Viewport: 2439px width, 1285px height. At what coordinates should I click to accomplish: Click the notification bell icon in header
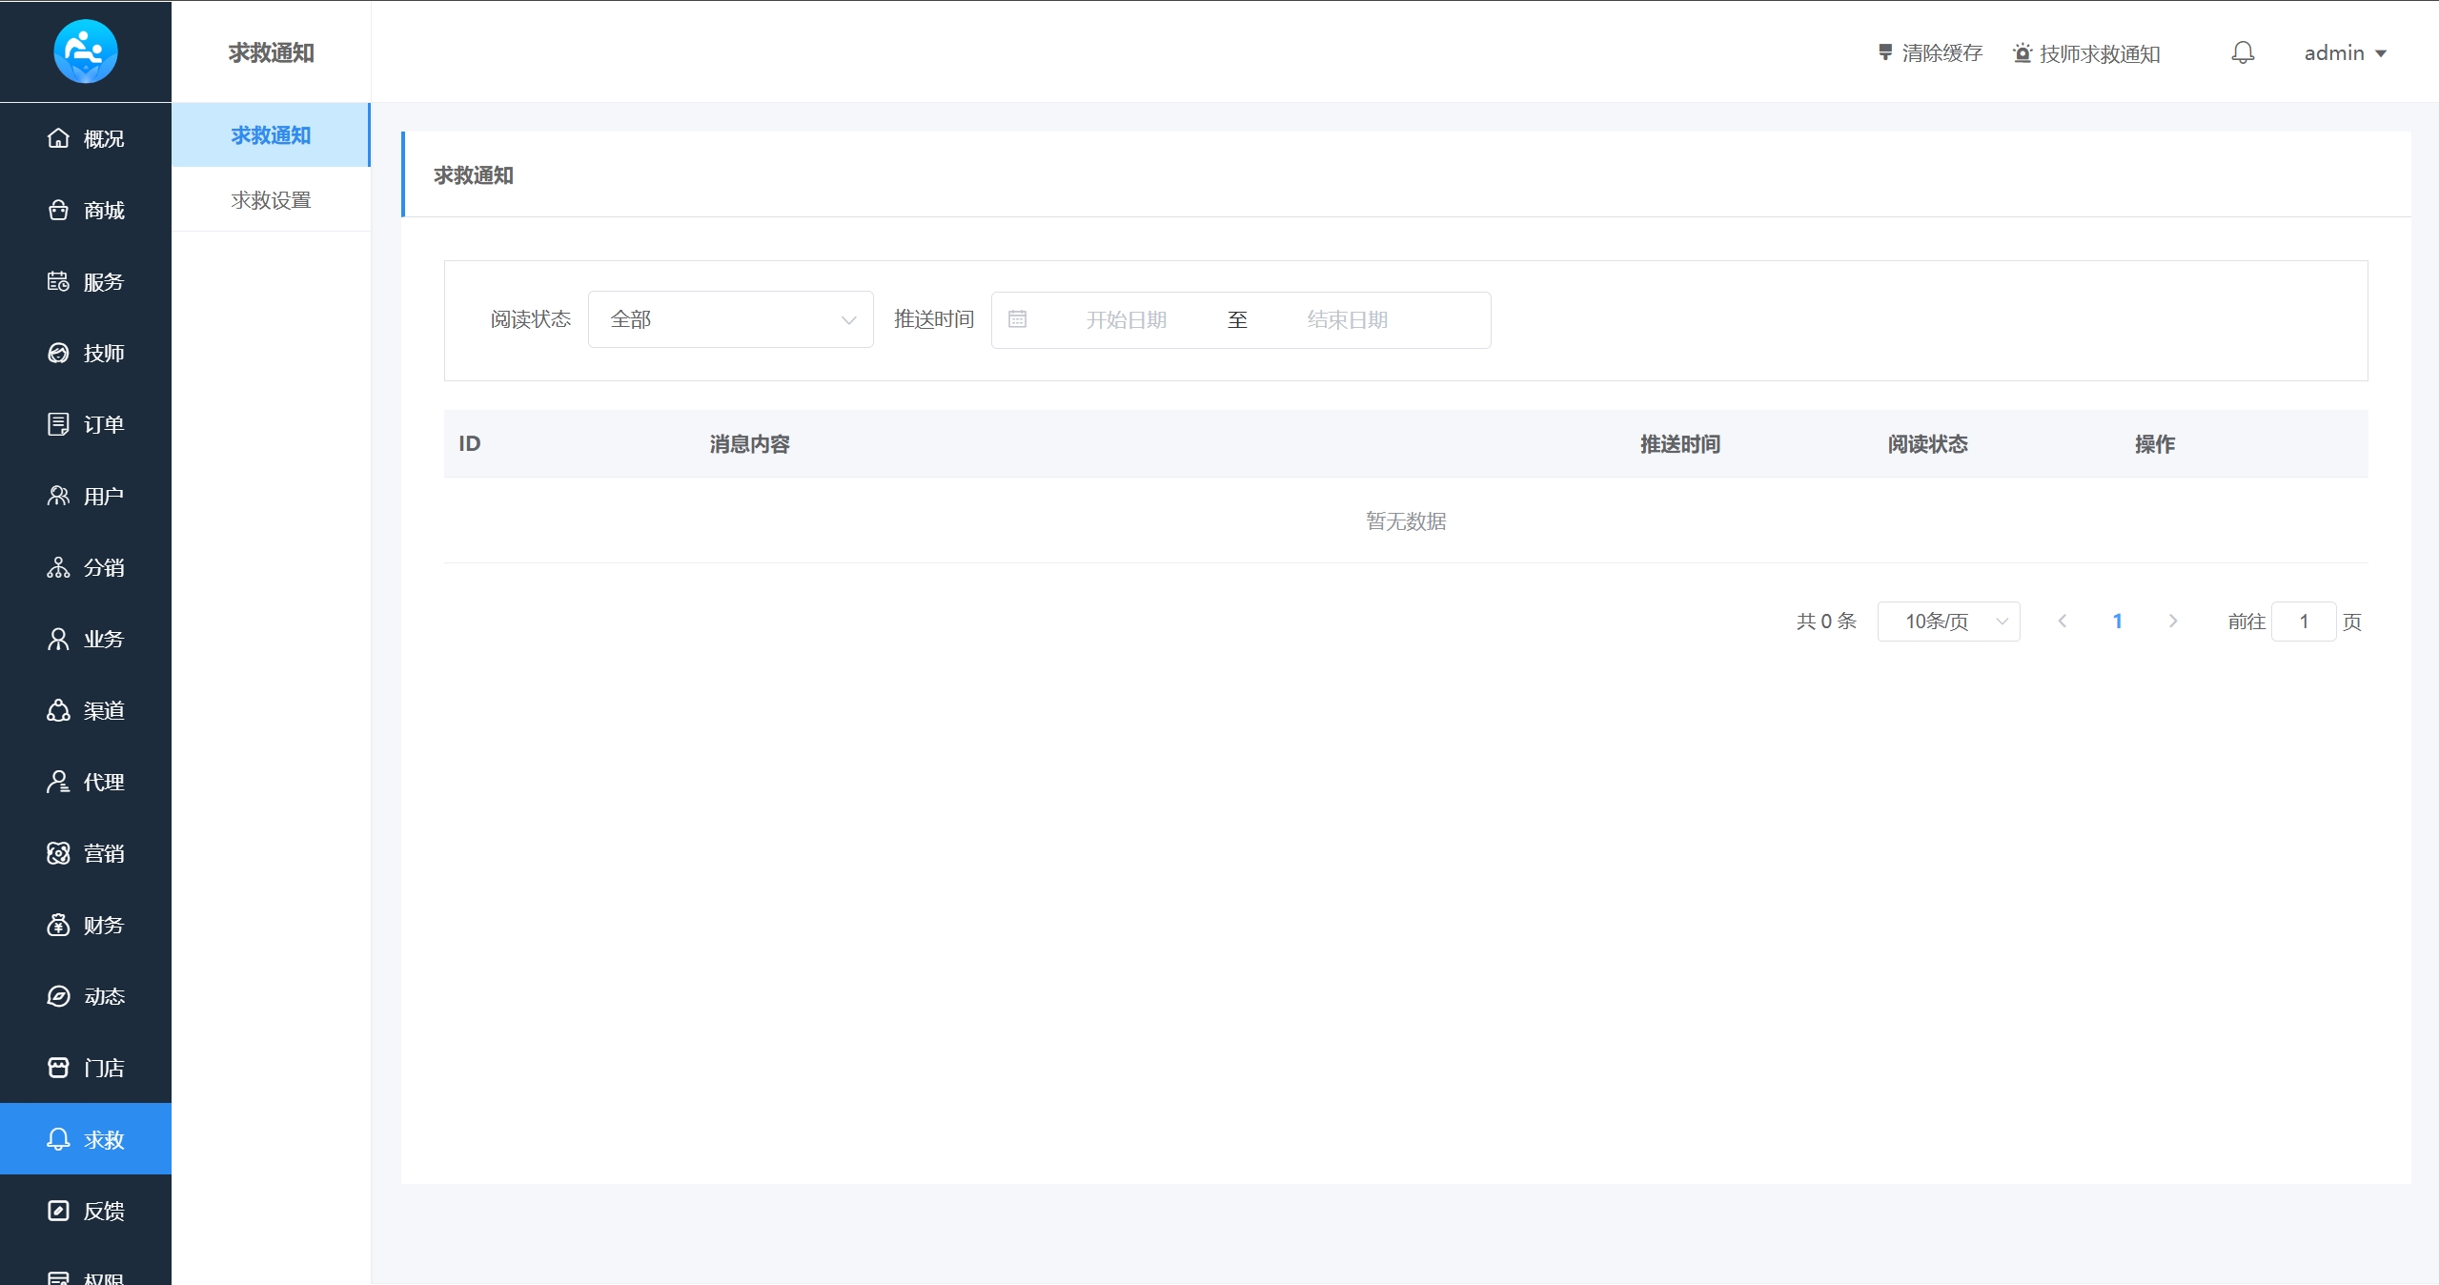coord(2242,52)
